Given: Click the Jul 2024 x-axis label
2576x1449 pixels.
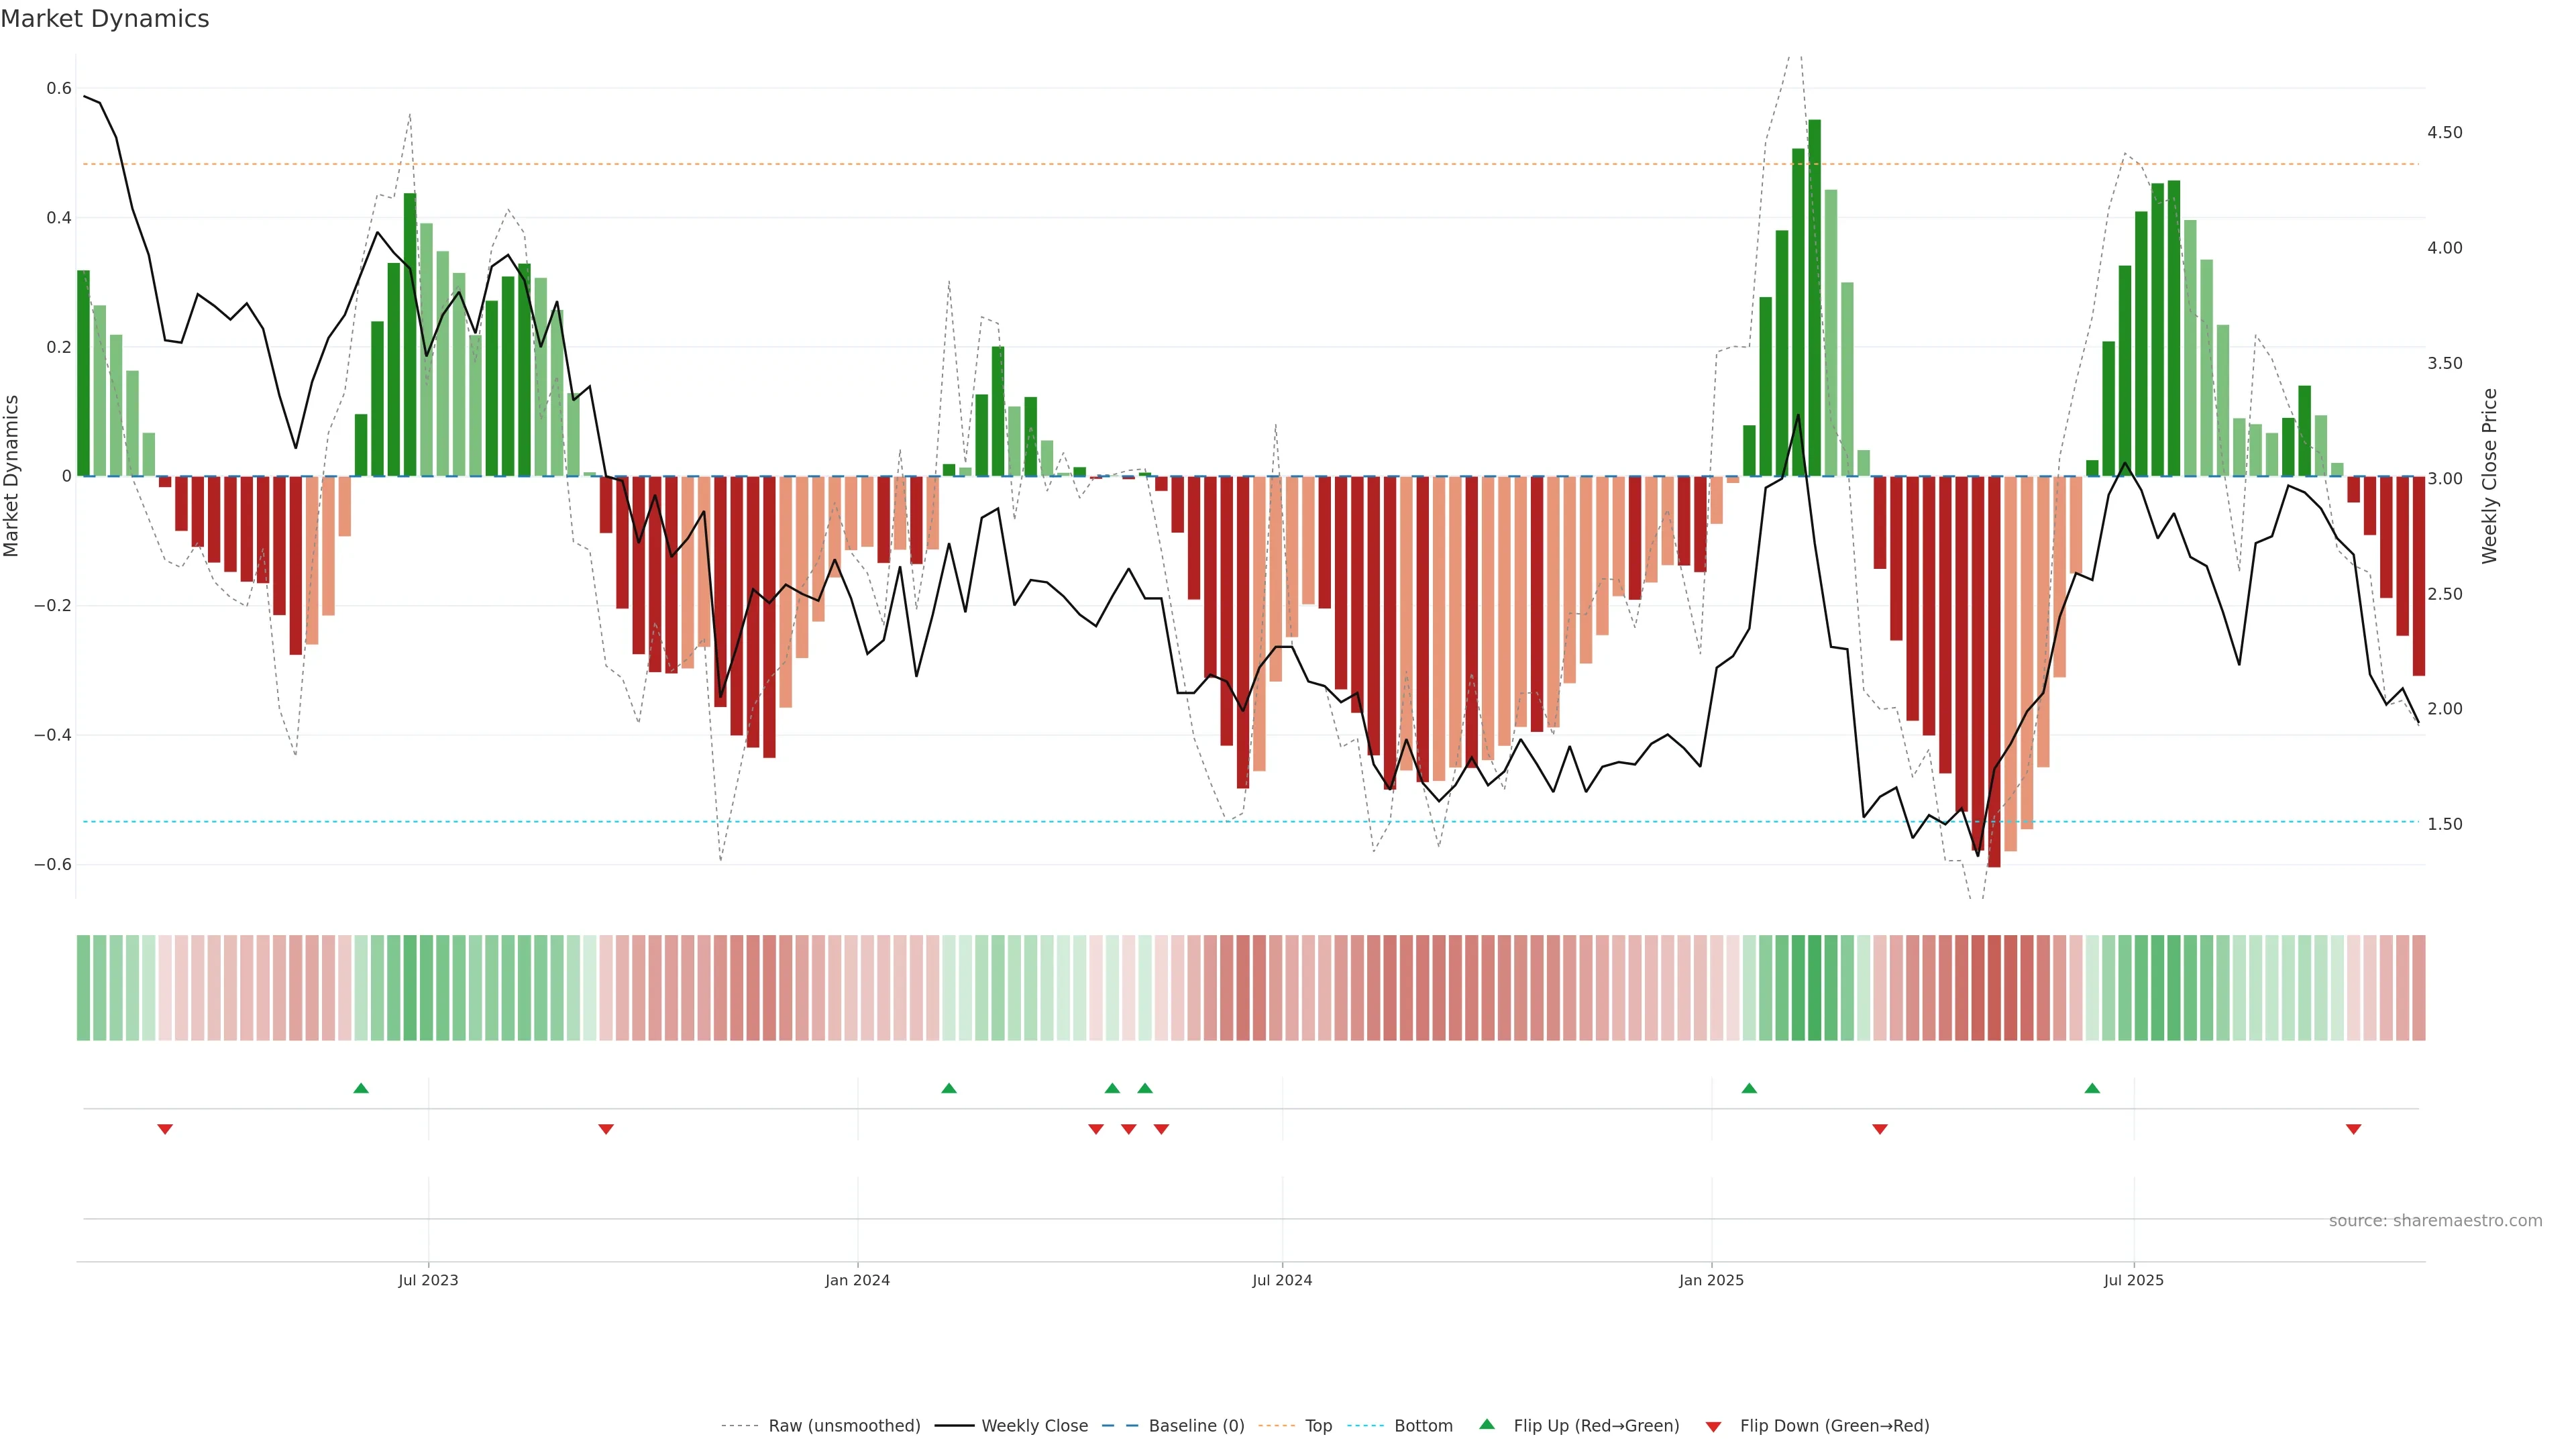Looking at the screenshot, I should click(1282, 1280).
